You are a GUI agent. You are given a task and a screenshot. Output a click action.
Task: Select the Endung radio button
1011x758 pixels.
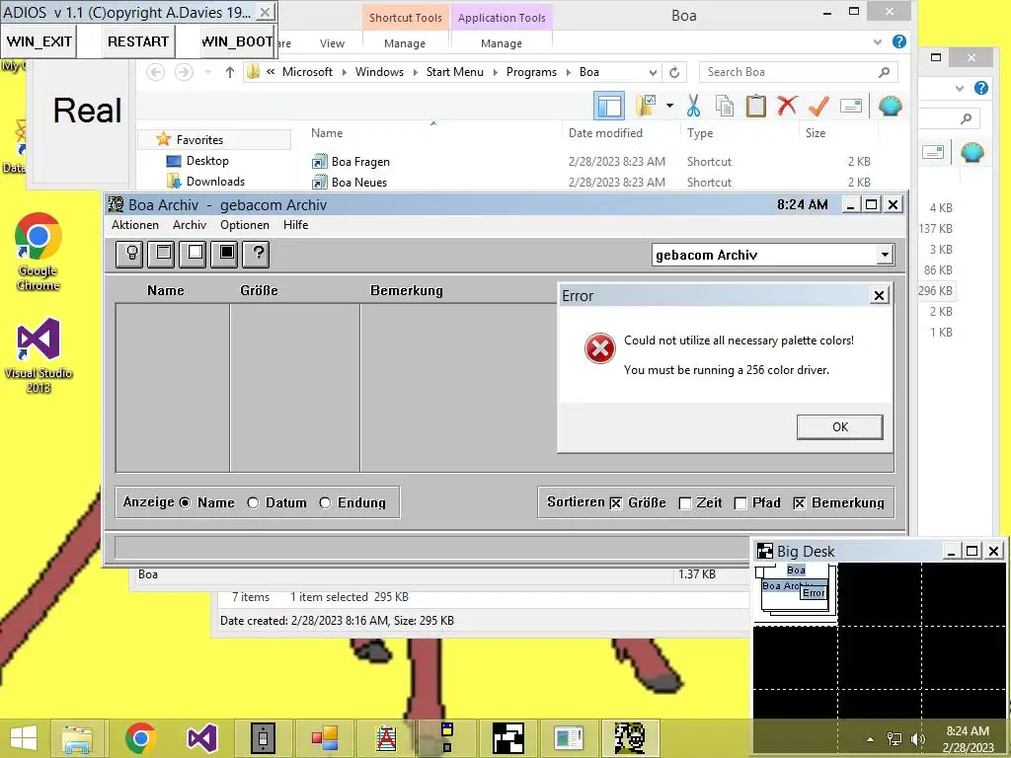click(325, 502)
